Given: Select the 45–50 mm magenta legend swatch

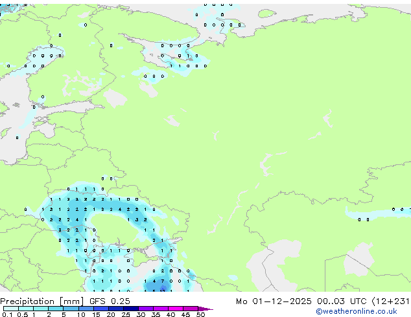Looking at the screenshot, I should pos(191,309).
